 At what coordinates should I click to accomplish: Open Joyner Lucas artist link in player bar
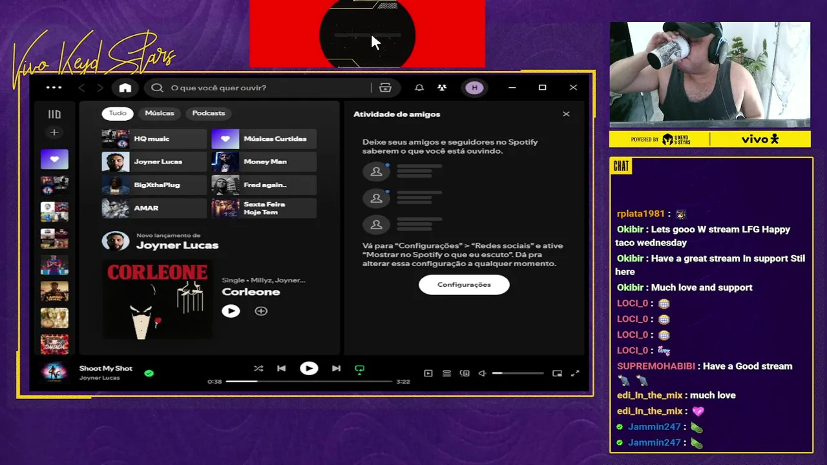click(99, 378)
